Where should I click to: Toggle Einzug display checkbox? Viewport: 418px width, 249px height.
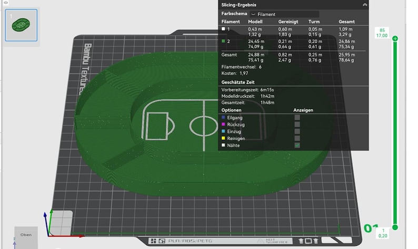[297, 131]
